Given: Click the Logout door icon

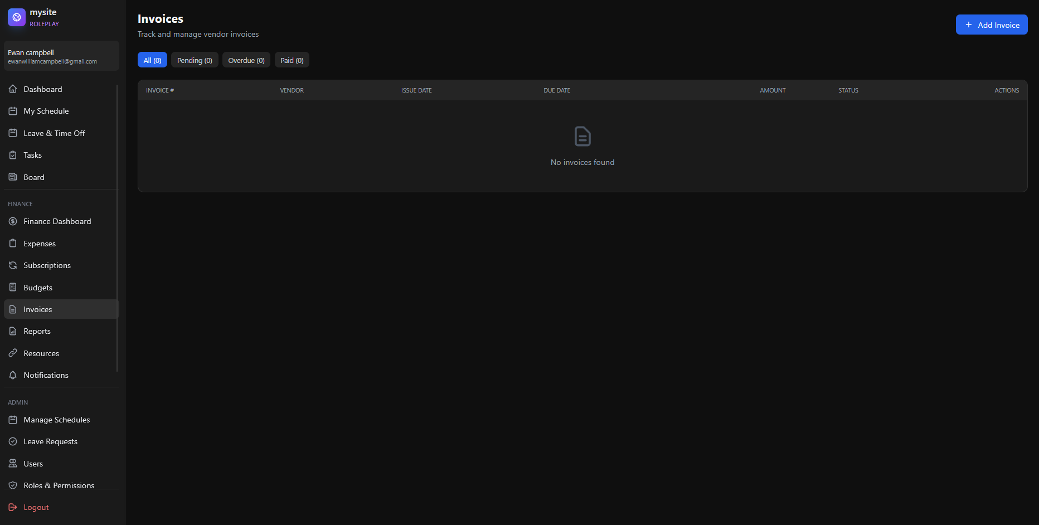Looking at the screenshot, I should [13, 507].
